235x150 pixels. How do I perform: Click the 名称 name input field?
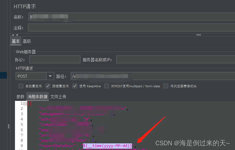pyautogui.click(x=132, y=17)
